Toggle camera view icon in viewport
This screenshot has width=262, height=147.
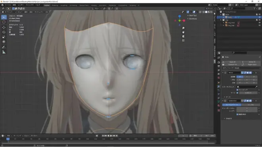[x=183, y=36]
